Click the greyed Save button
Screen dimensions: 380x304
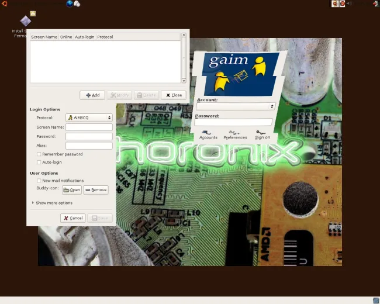click(x=100, y=218)
